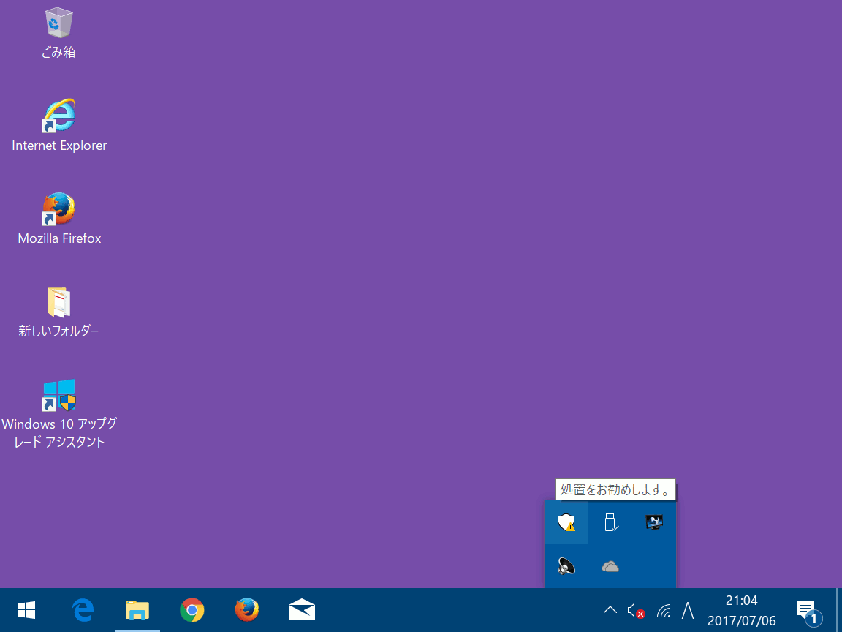Launch Firefox from the taskbar
Viewport: 842px width, 632px height.
tap(247, 610)
